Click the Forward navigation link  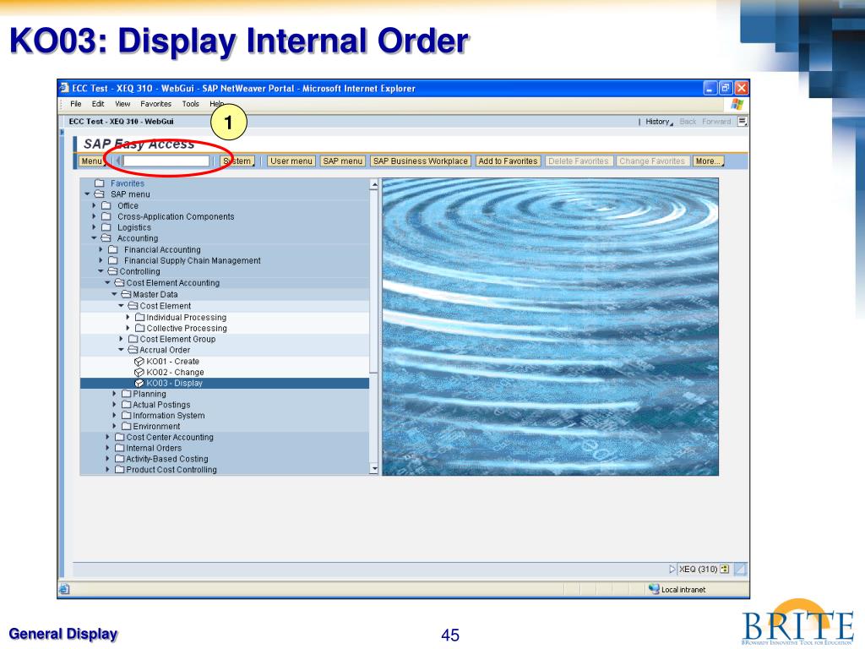[716, 122]
